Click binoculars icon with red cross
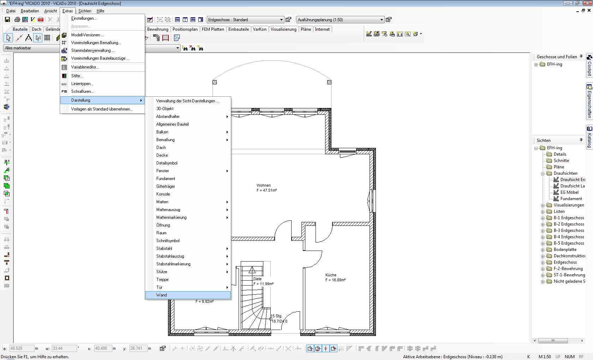This screenshot has height=360, width=593. click(x=193, y=48)
